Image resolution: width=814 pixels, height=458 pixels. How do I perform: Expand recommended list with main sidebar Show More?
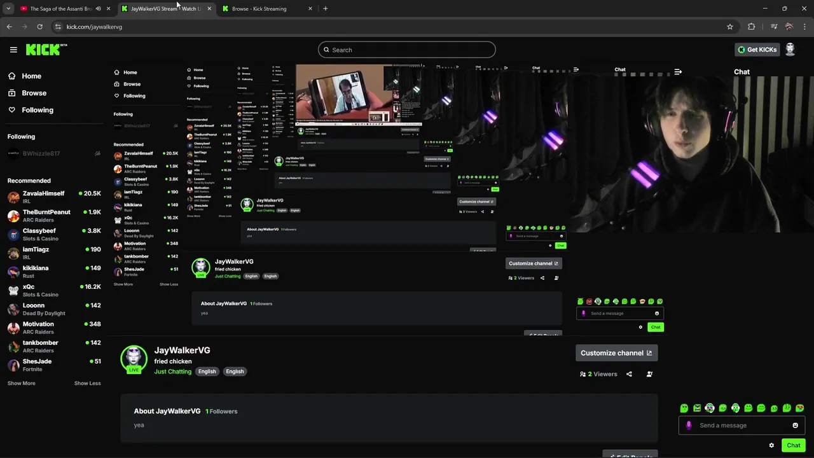point(21,383)
